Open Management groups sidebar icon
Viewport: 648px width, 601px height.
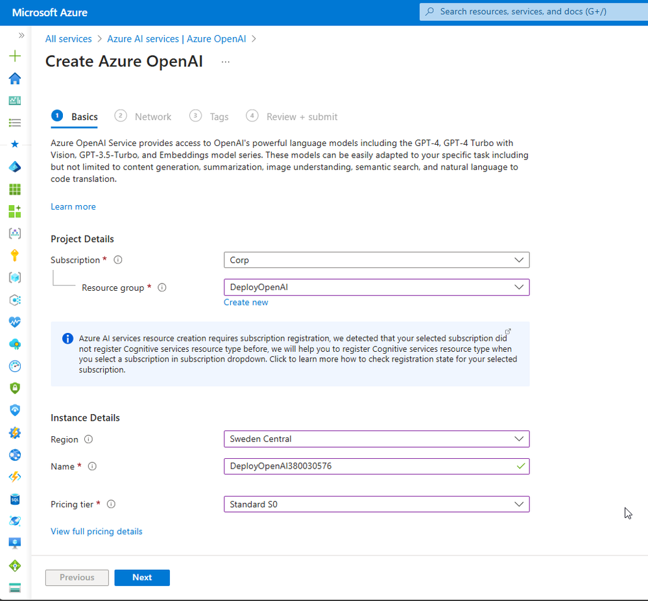pos(15,233)
